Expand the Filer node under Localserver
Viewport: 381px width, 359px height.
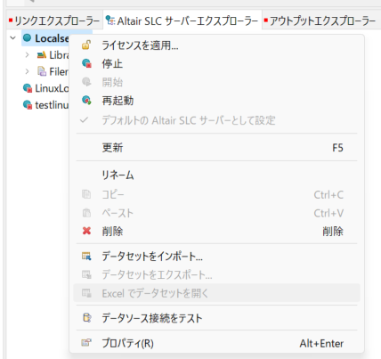coord(28,71)
